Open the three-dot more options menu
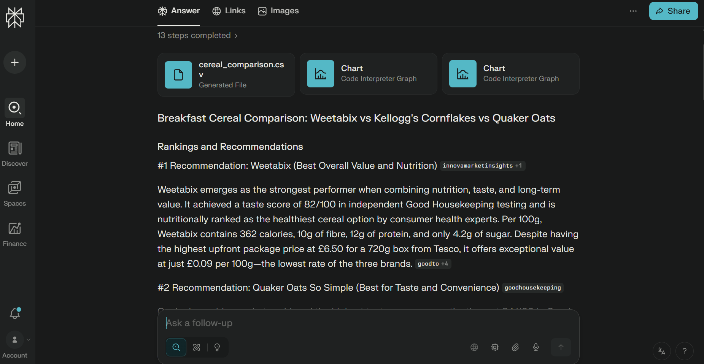The width and height of the screenshot is (704, 364). pyautogui.click(x=633, y=11)
